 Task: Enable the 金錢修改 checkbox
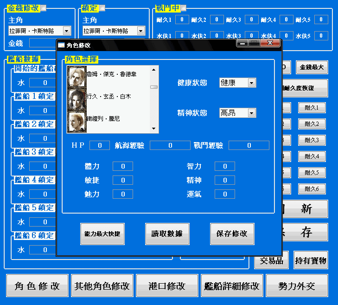[44, 7]
